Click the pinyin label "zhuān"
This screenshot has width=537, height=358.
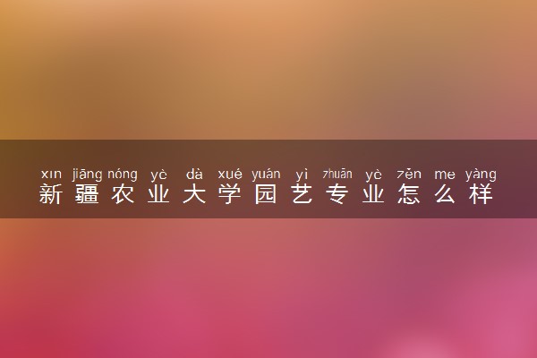pos(337,174)
